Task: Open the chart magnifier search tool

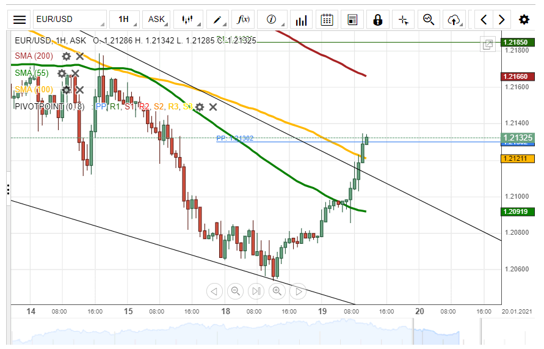Action: coord(429,20)
